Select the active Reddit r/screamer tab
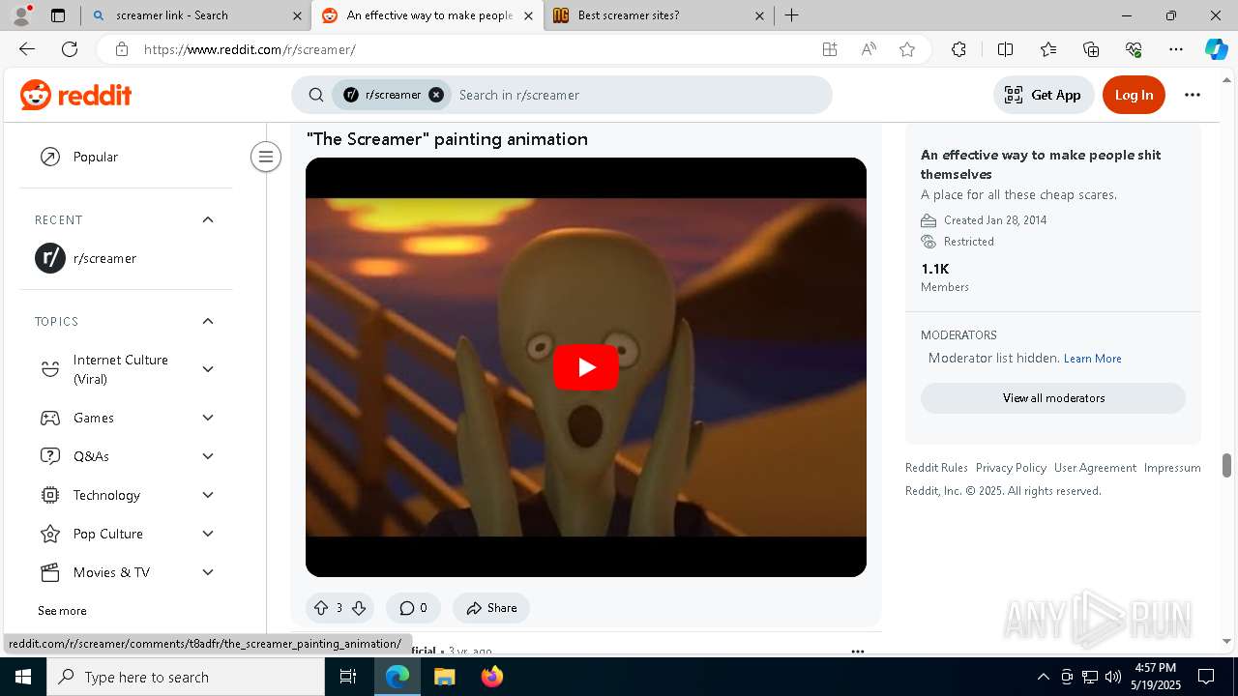This screenshot has width=1238, height=696. [x=429, y=15]
